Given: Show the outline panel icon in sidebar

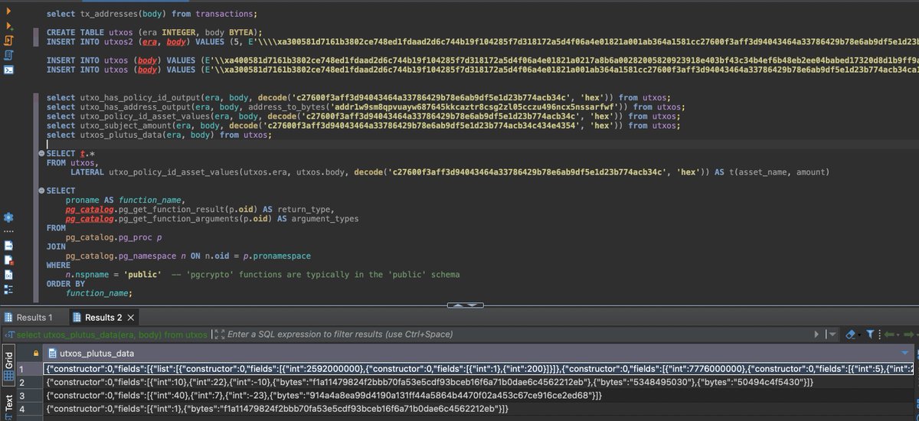Looking at the screenshot, I should pyautogui.click(x=8, y=289).
